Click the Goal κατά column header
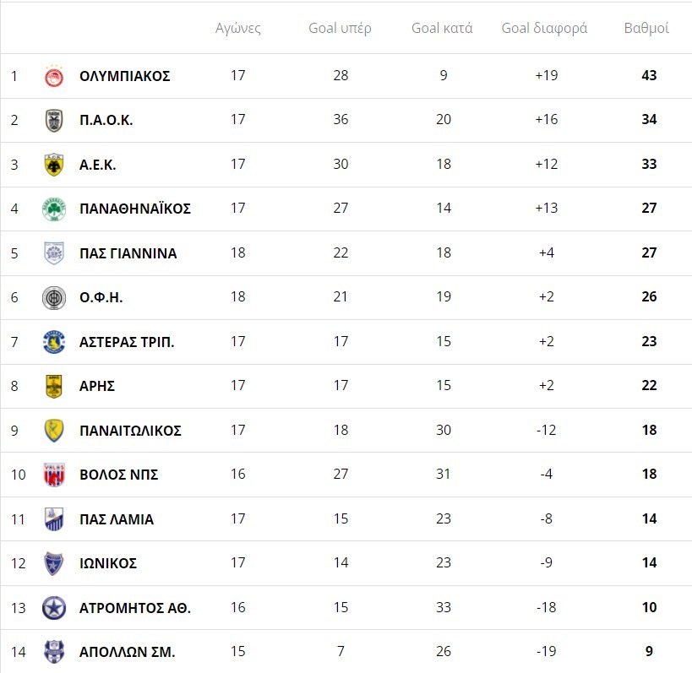 [442, 28]
